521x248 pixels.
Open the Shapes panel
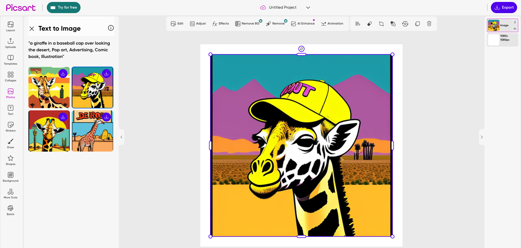tap(11, 160)
